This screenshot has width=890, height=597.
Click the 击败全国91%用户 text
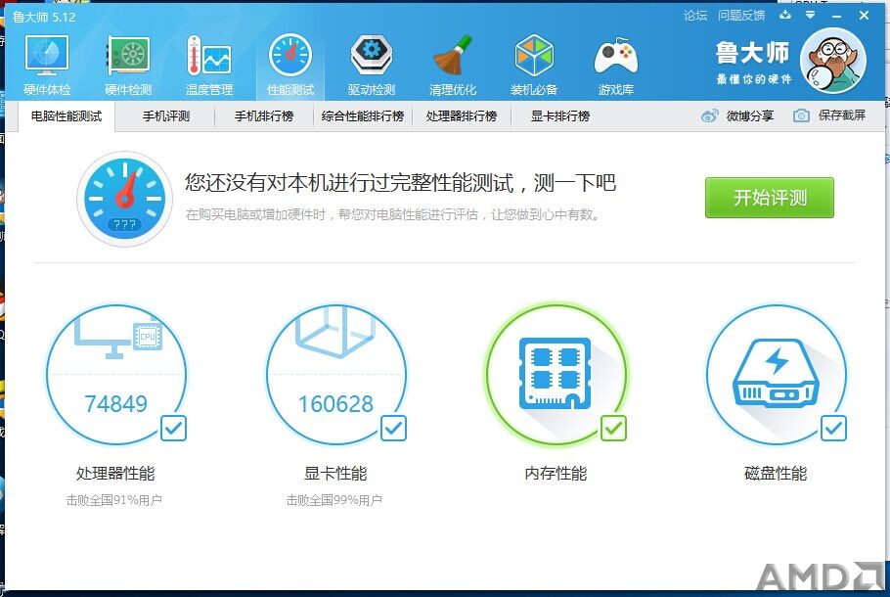pyautogui.click(x=114, y=500)
